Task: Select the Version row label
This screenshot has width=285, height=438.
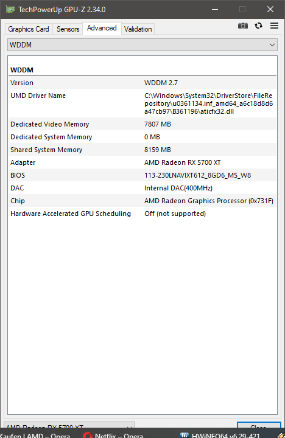Action: pyautogui.click(x=22, y=83)
